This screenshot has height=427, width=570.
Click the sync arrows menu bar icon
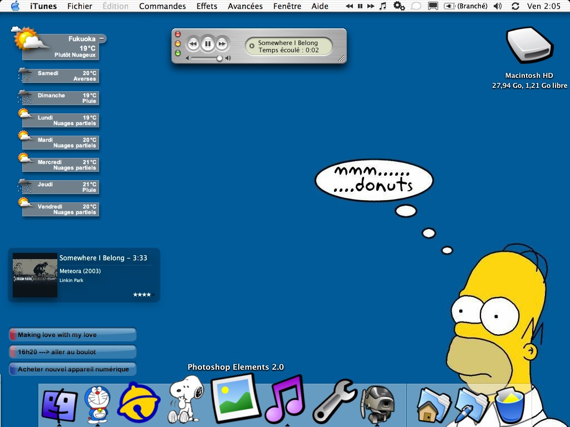(515, 6)
